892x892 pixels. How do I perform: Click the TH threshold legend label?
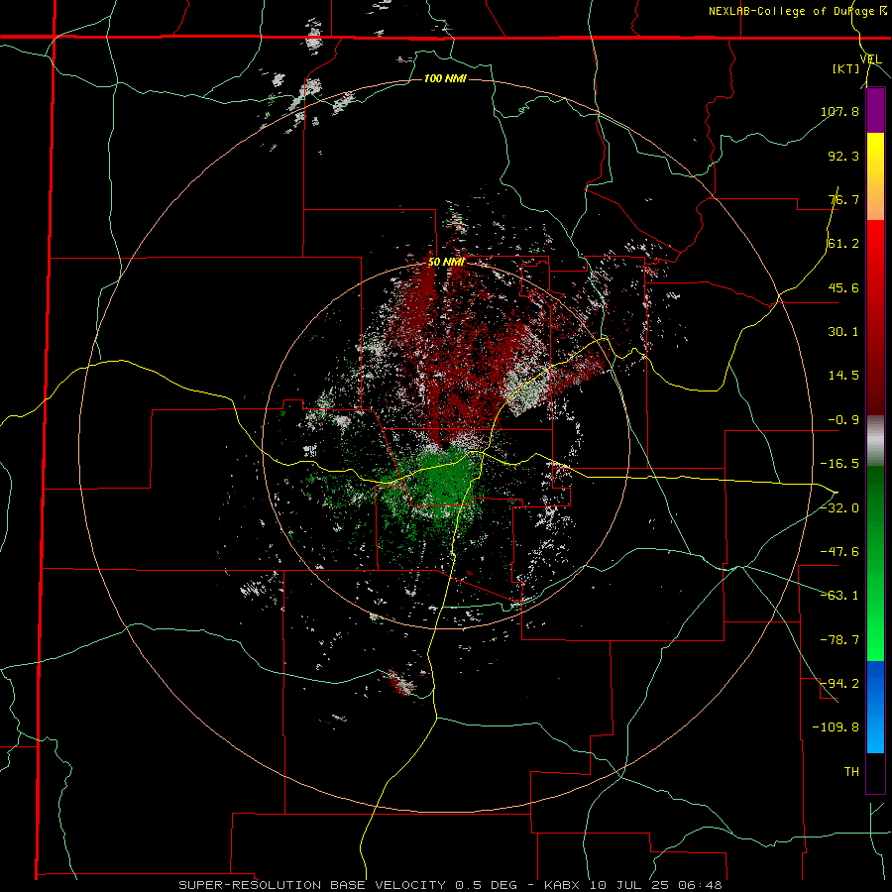click(x=851, y=771)
